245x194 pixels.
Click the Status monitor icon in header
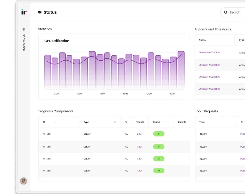[x=40, y=12]
